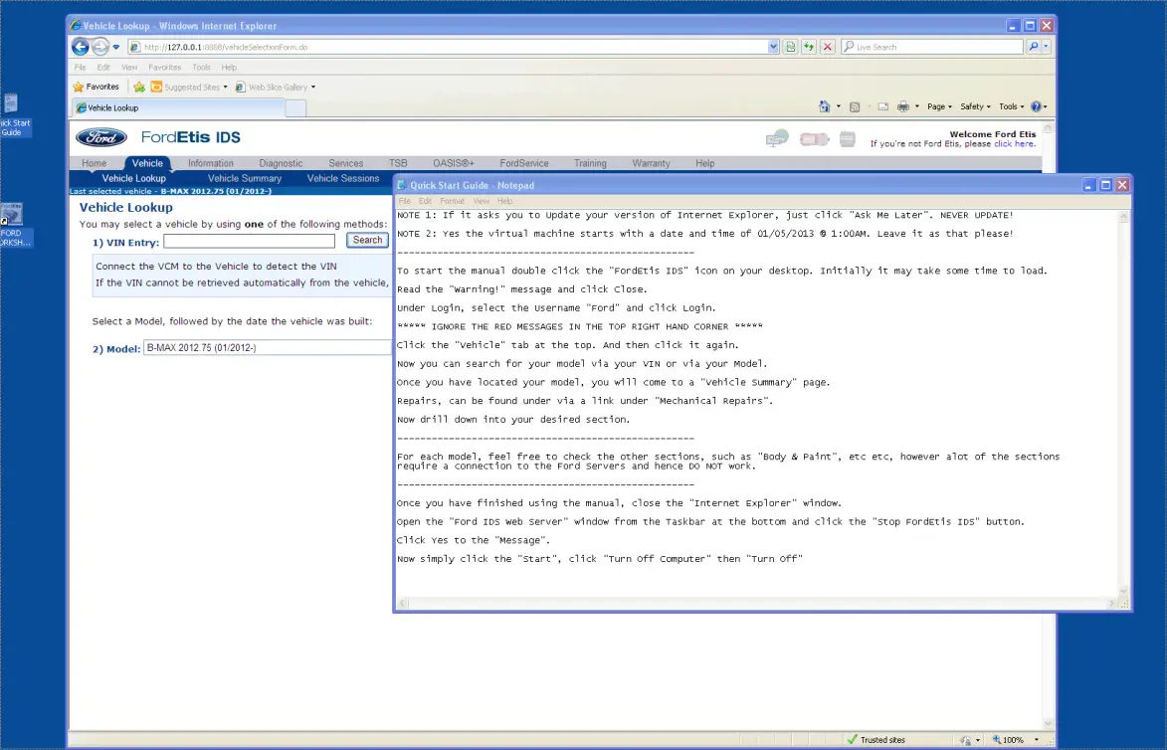Click the compatibility view icon in address bar
This screenshot has width=1167, height=750.
click(790, 46)
